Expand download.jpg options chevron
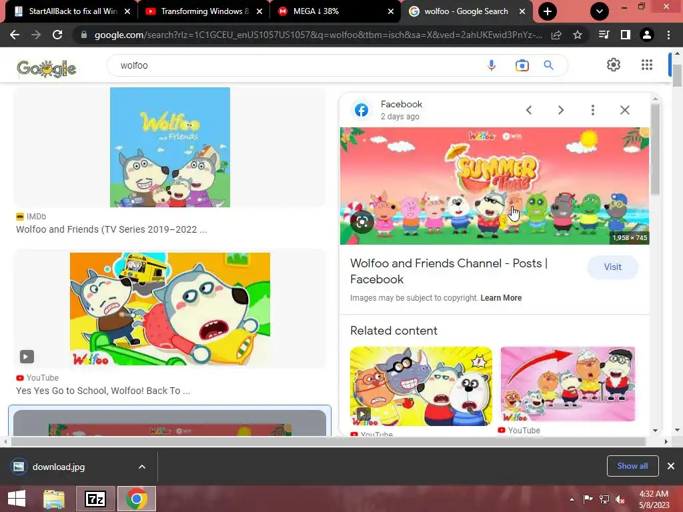 [x=142, y=467]
